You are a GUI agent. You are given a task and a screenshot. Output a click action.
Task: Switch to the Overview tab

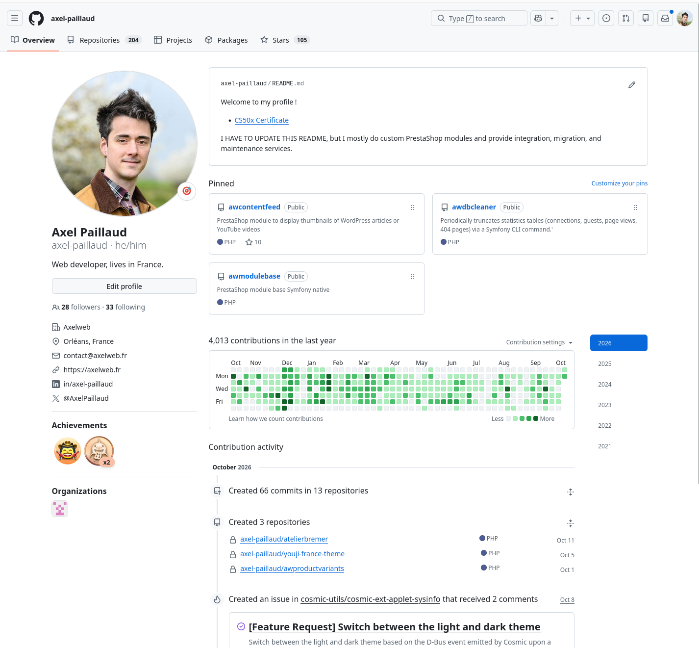tap(33, 40)
